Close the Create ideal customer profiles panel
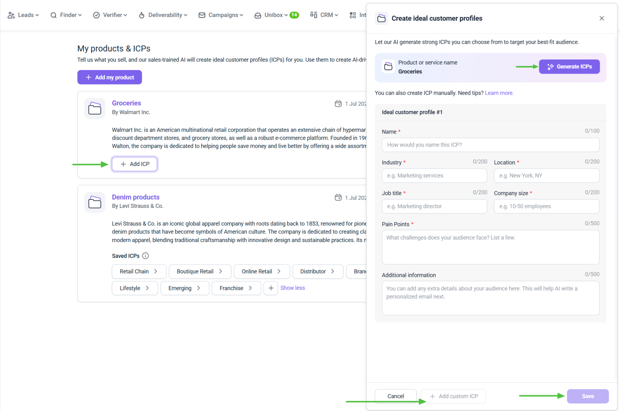 point(602,18)
